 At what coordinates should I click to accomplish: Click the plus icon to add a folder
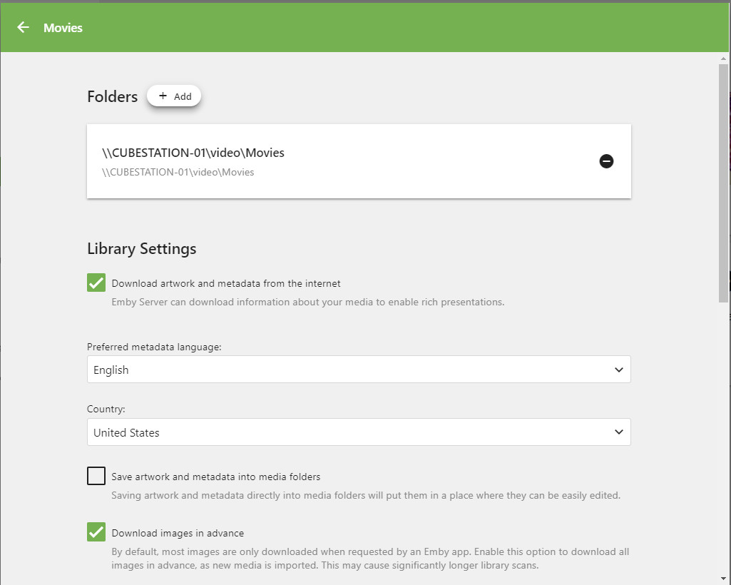163,96
